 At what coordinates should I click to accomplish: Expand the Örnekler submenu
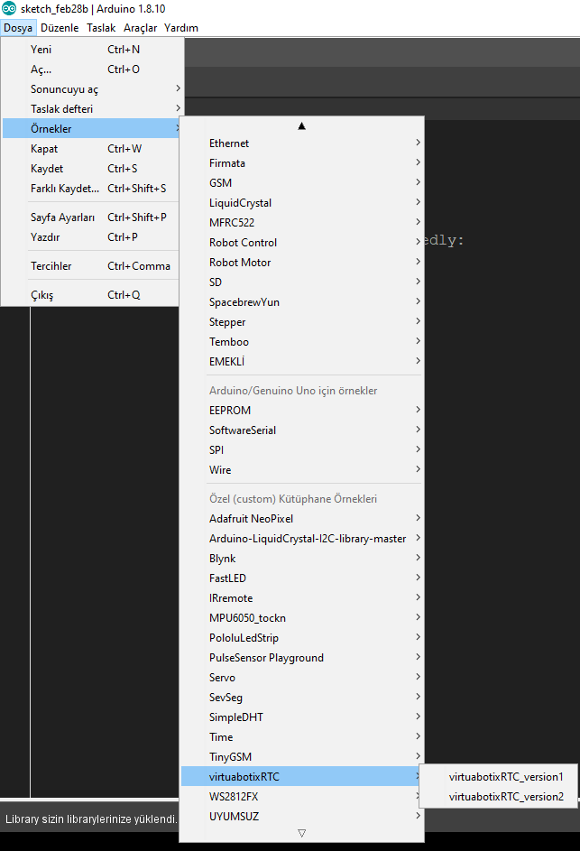point(90,129)
